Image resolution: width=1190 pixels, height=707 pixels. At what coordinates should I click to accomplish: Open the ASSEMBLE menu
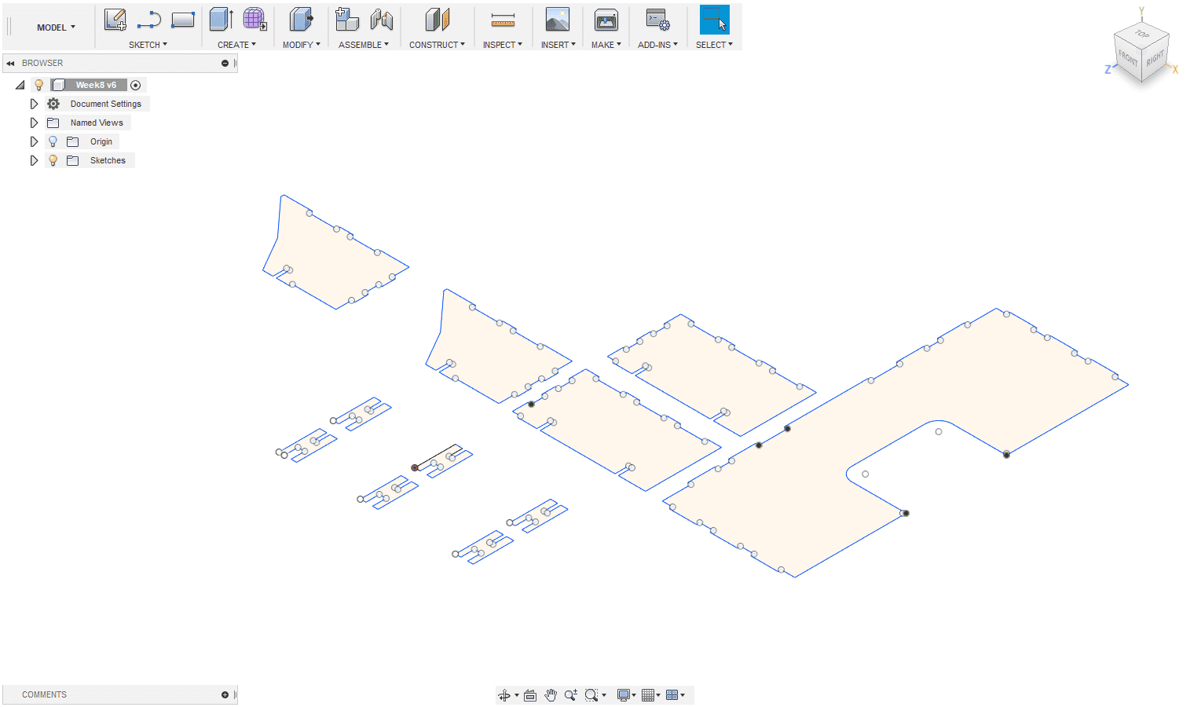364,45
